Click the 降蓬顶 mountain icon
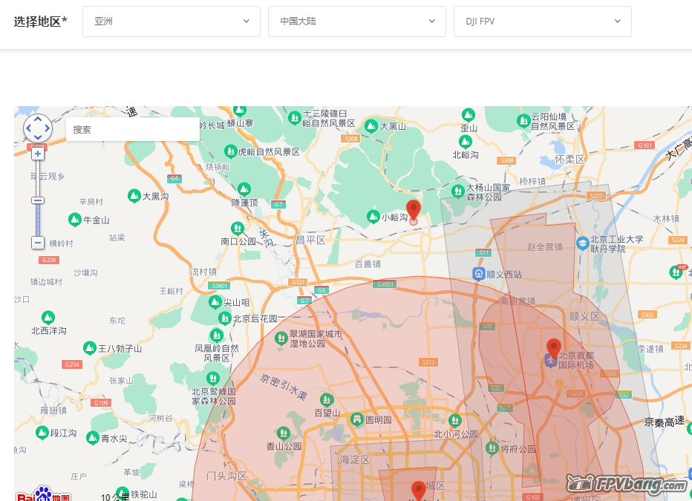This screenshot has height=501, width=692. point(244,189)
